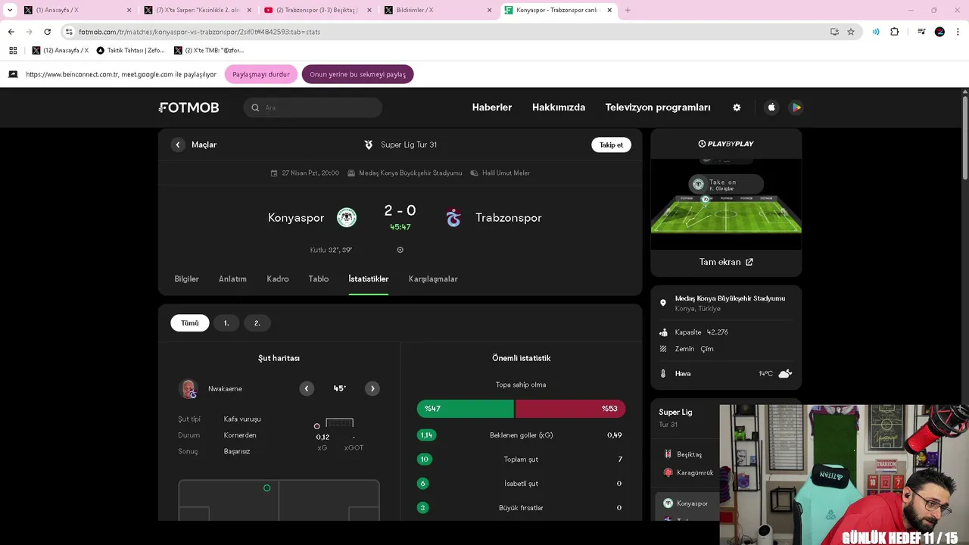Open the browser extensions puzzle icon
The width and height of the screenshot is (969, 545).
(x=895, y=32)
